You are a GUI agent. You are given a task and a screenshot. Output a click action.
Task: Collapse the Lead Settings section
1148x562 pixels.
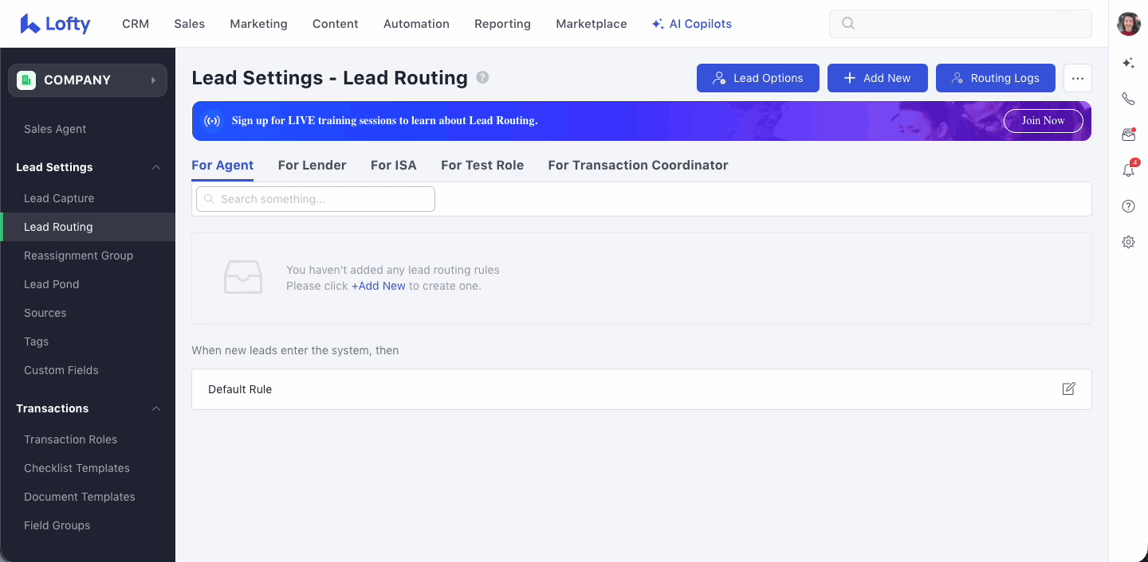coord(156,167)
